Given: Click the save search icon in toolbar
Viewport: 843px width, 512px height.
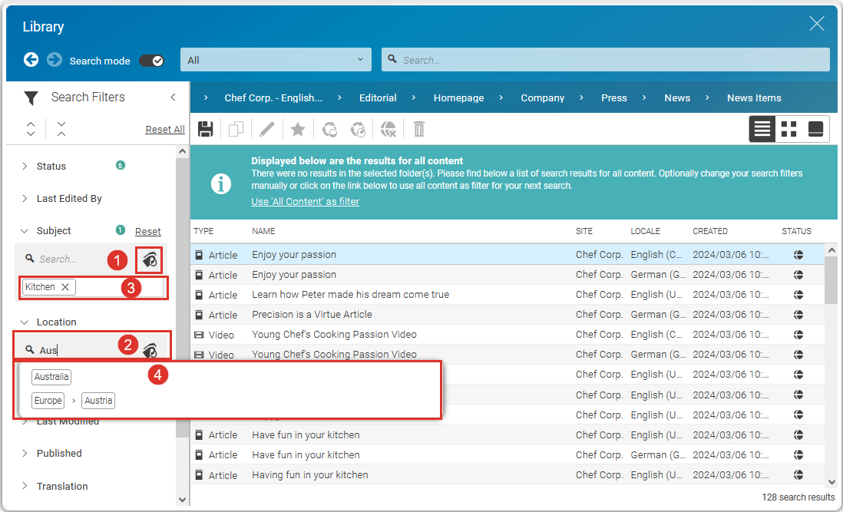Looking at the screenshot, I should (206, 129).
